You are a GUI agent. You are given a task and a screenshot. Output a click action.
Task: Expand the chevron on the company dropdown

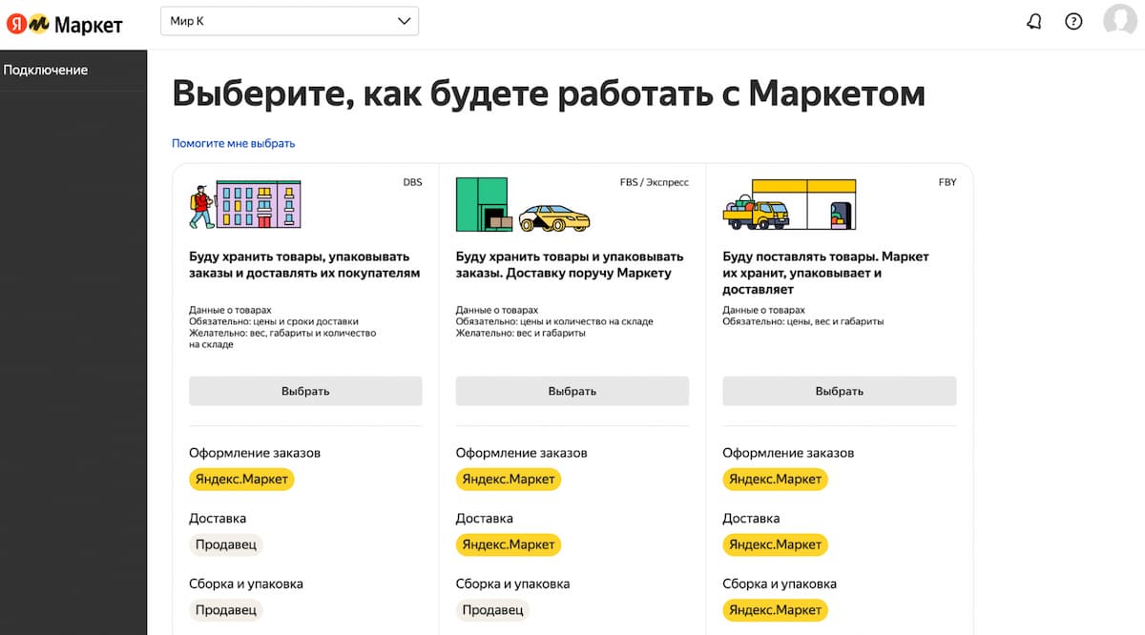tap(404, 20)
